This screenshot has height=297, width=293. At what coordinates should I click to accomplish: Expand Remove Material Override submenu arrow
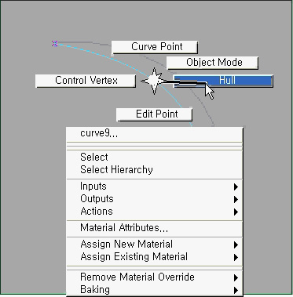pyautogui.click(x=236, y=277)
